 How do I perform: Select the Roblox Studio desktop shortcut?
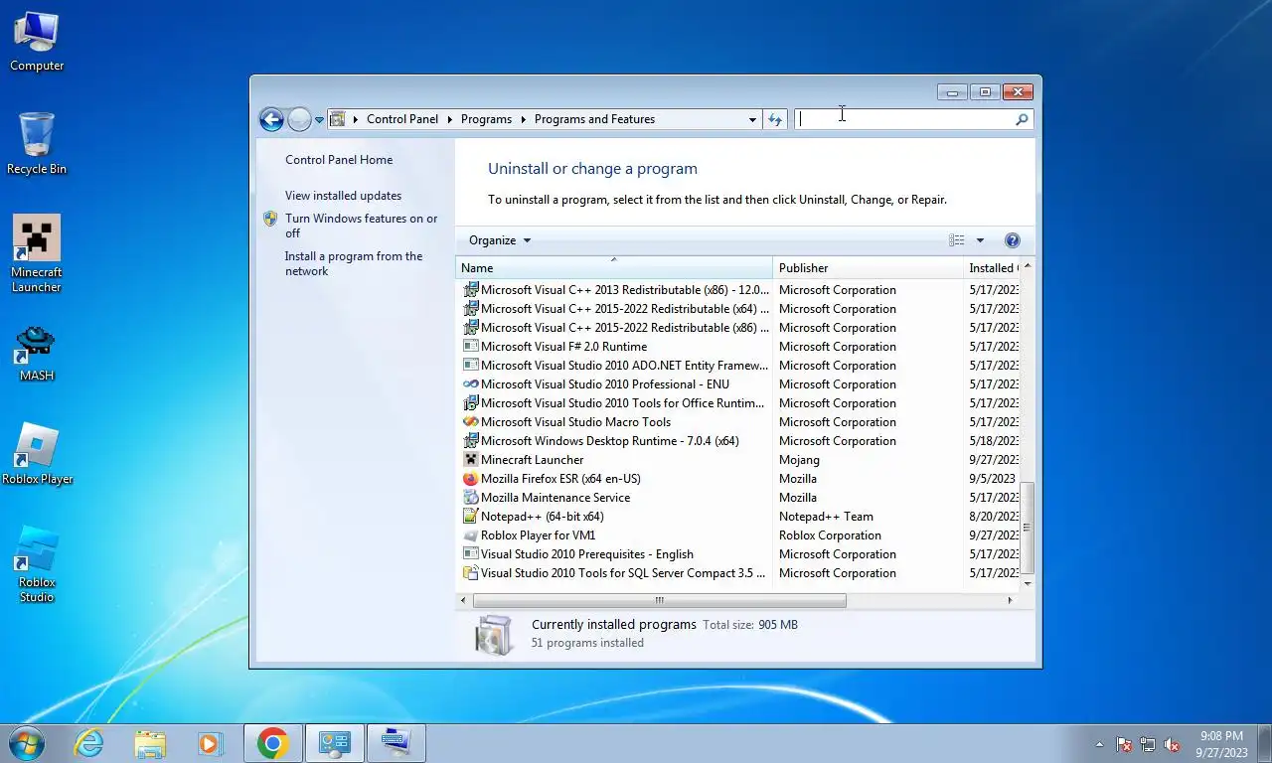37,564
